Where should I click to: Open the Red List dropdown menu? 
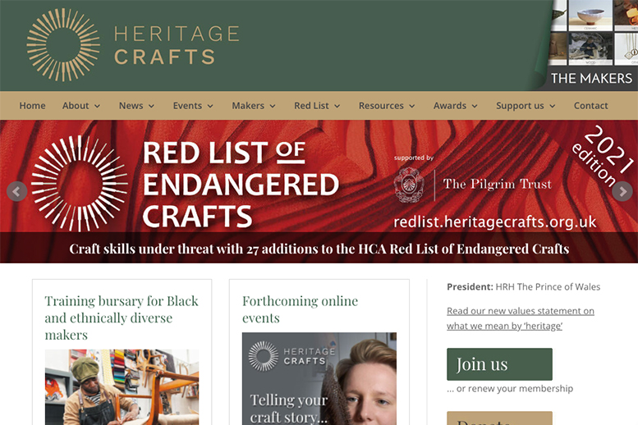click(x=317, y=106)
